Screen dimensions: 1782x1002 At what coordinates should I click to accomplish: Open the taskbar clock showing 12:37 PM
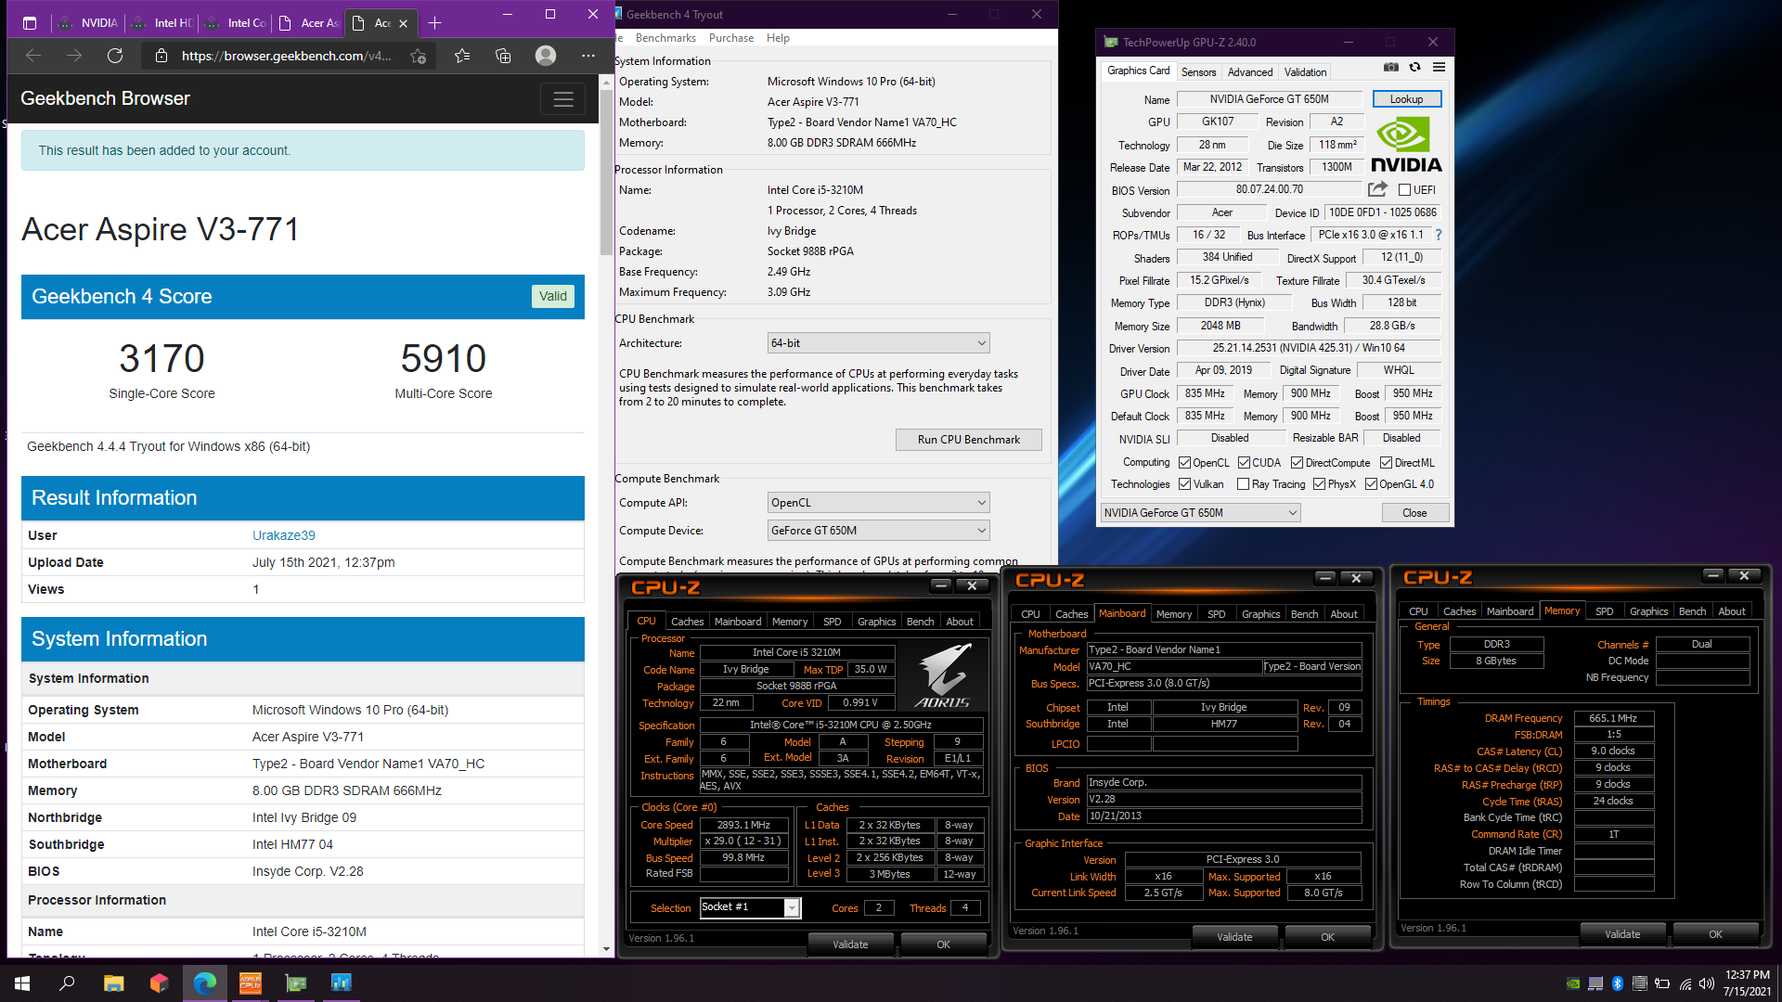[x=1747, y=983]
